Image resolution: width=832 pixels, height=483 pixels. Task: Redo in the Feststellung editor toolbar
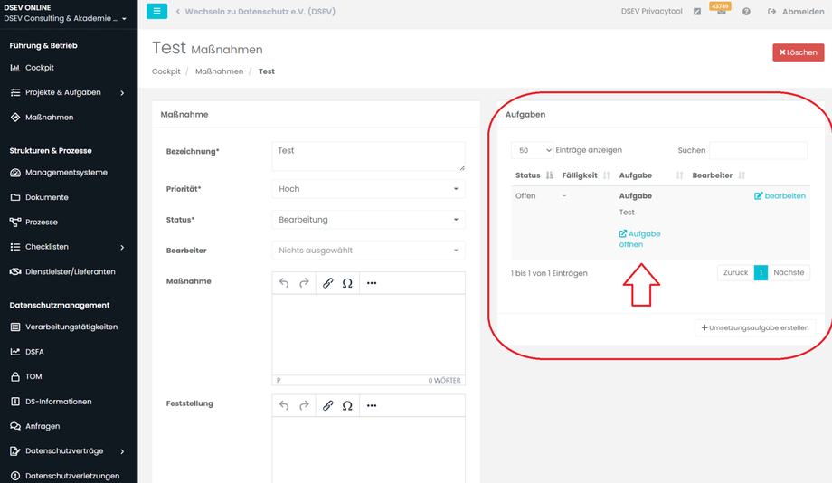click(x=304, y=405)
